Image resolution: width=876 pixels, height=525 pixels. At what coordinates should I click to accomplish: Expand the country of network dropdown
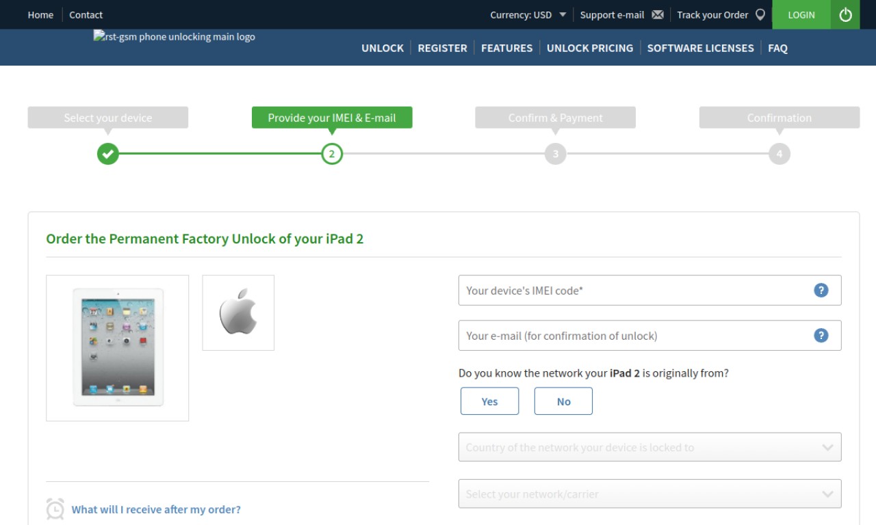point(649,448)
